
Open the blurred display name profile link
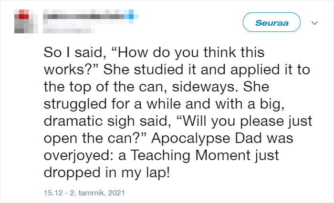pos(83,16)
